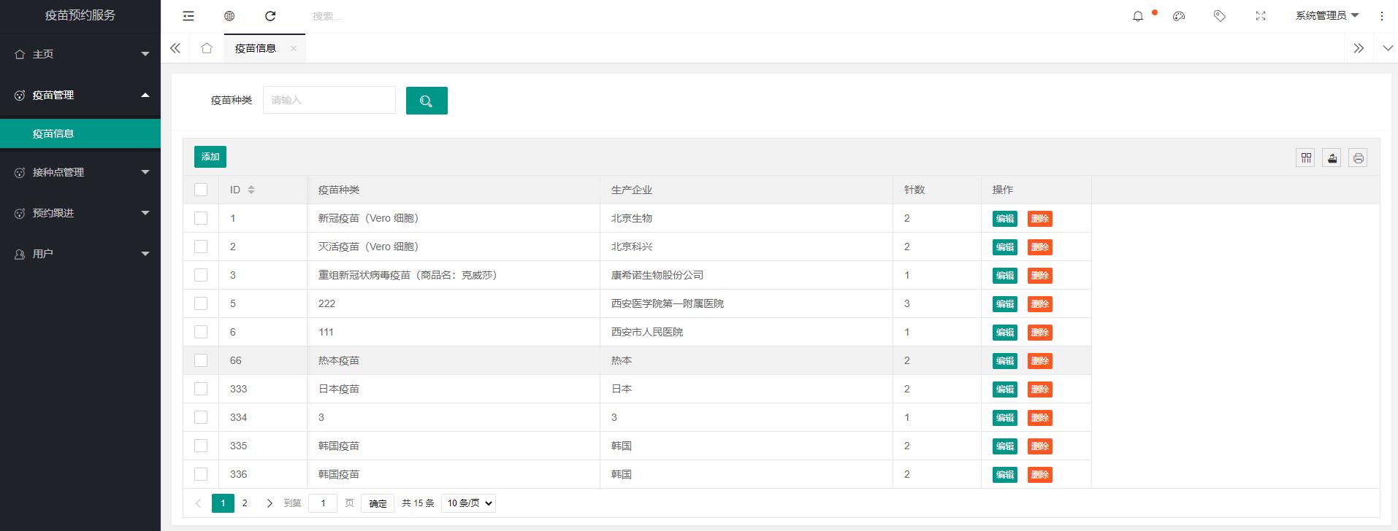The width and height of the screenshot is (1398, 531).
Task: Delete the 日本疫苗 row
Action: point(1040,389)
